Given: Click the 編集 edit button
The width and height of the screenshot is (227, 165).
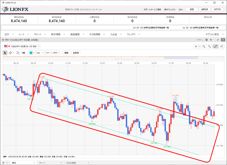Looking at the screenshot, I should pyautogui.click(x=66, y=53).
